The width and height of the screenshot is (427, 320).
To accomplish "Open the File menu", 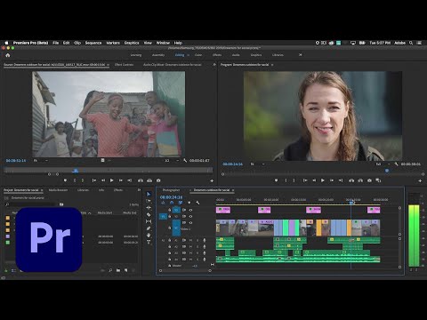I will (x=55, y=43).
